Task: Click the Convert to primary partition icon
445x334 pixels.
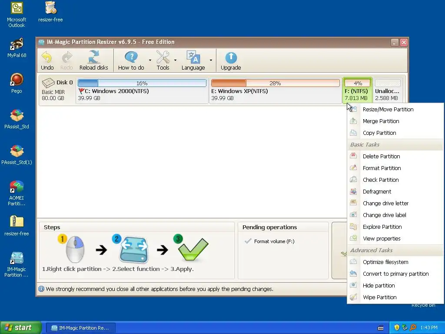Action: 353,273
